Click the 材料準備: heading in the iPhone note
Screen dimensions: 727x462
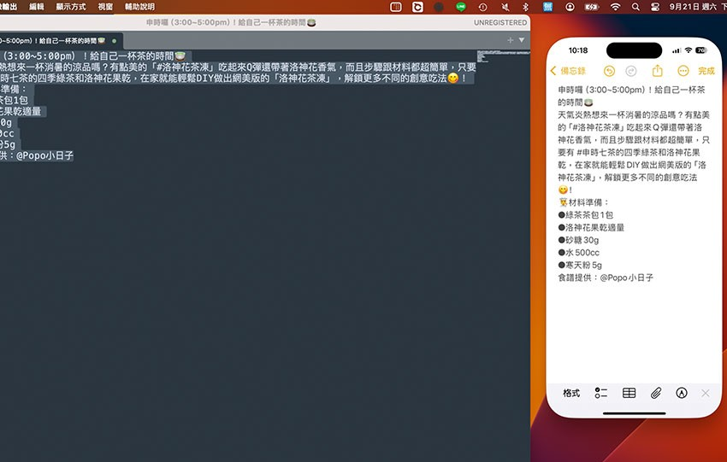584,202
